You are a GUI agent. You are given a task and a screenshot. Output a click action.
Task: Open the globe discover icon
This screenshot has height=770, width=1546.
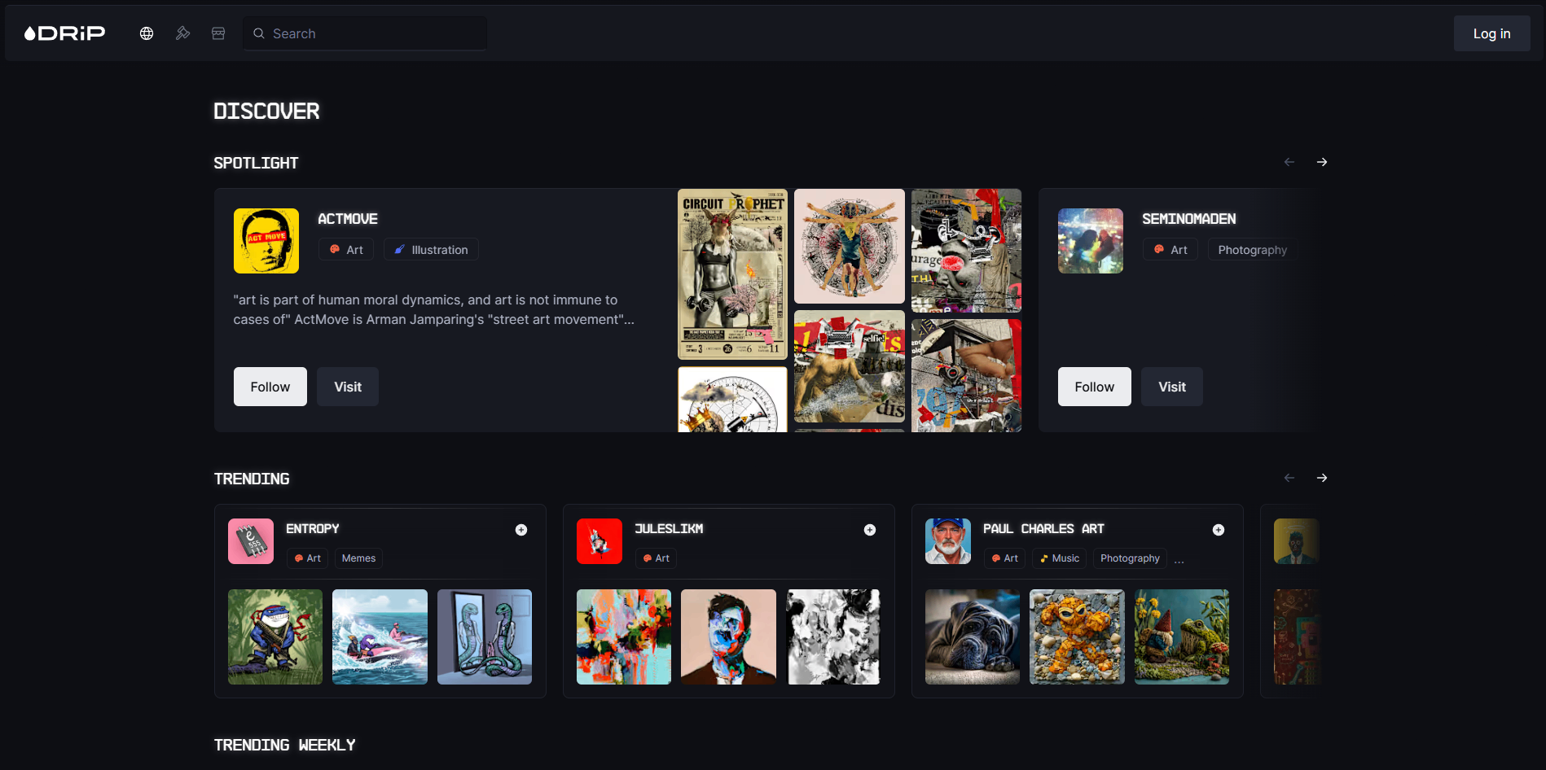(x=147, y=33)
